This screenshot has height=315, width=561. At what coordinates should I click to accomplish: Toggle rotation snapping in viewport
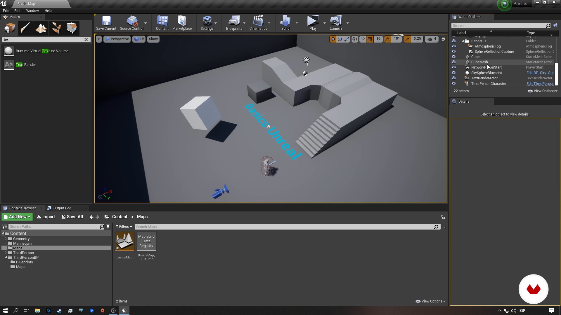(387, 39)
